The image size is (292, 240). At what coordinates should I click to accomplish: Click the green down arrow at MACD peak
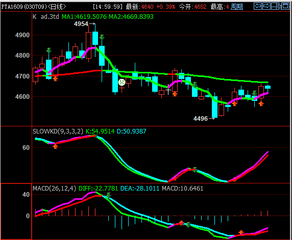click(x=109, y=195)
